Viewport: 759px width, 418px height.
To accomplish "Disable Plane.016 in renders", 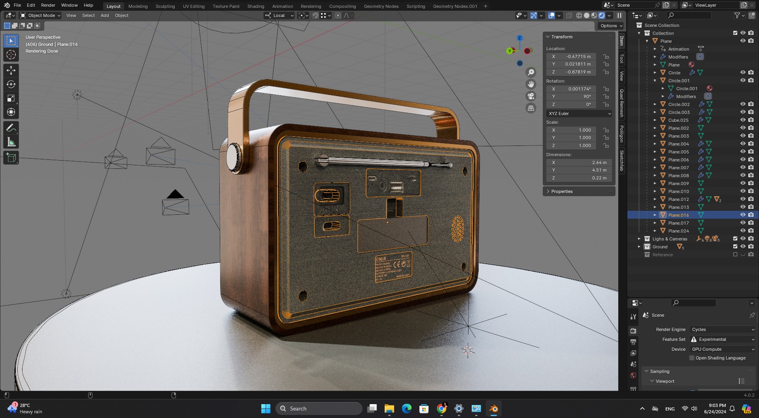I will click(x=751, y=215).
